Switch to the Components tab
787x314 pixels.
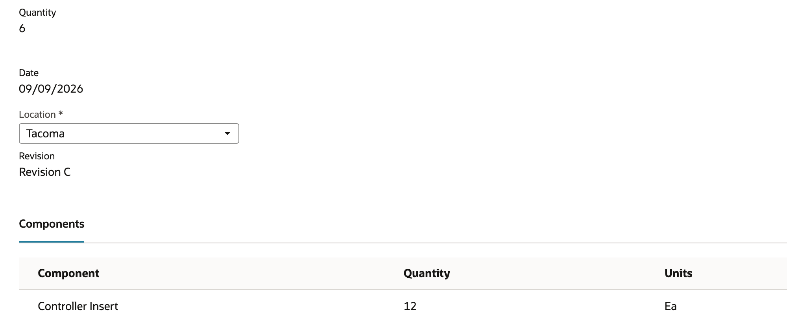pyautogui.click(x=52, y=224)
